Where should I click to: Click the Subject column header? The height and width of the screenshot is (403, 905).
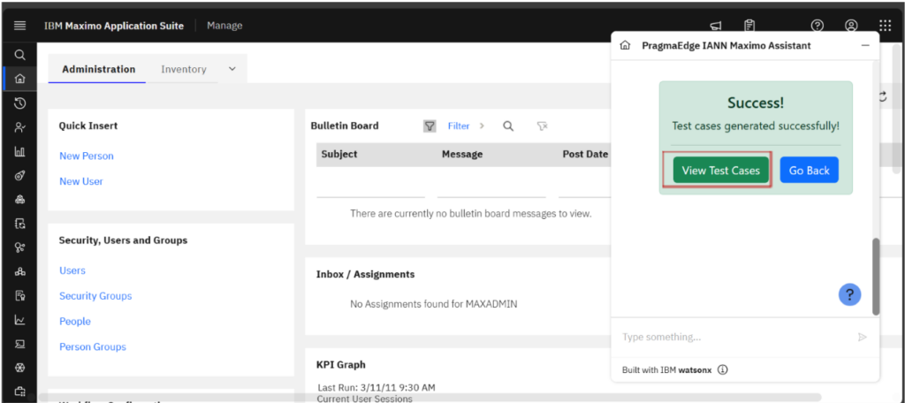coord(339,154)
